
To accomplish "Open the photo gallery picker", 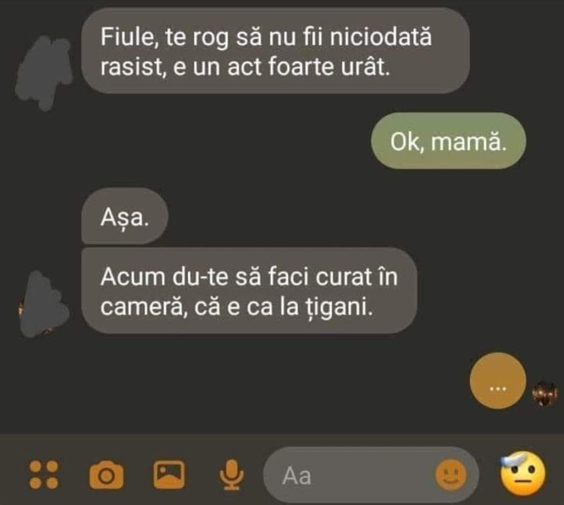I will (169, 475).
